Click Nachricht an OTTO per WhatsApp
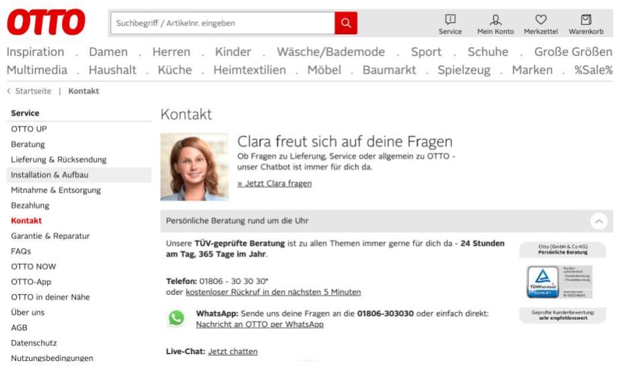This screenshot has height=373, width=622. pyautogui.click(x=260, y=325)
